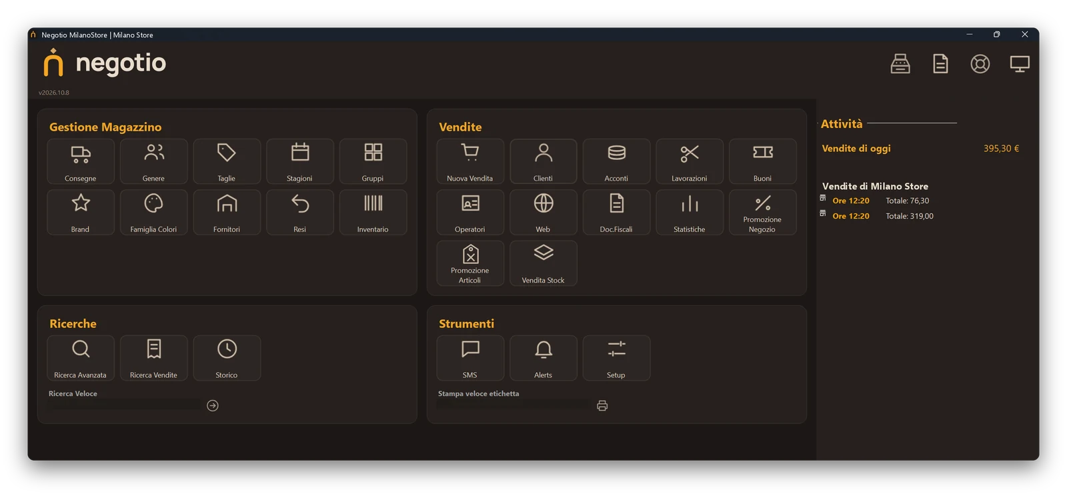Image resolution: width=1067 pixels, height=496 pixels.
Task: Click the Stampa veloce etichetta field
Action: pyautogui.click(x=513, y=405)
